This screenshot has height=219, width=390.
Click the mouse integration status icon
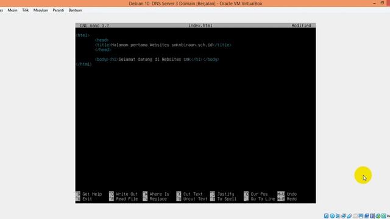click(378, 216)
